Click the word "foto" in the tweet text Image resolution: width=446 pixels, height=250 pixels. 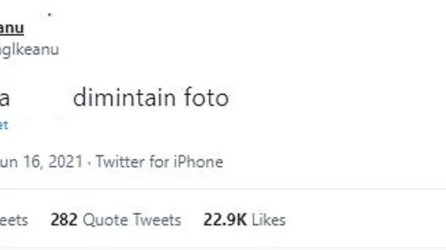pyautogui.click(x=206, y=97)
